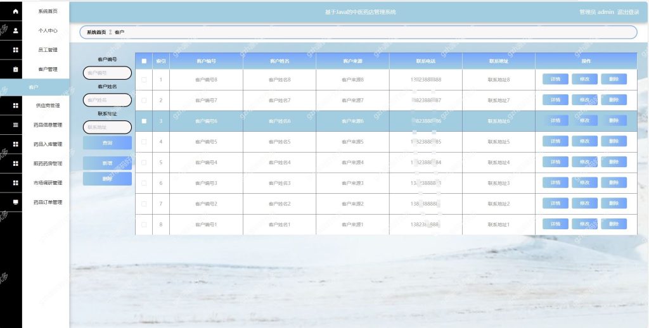Open 详情 for row 客户编号3
Viewport: 649px width, 328px height.
(555, 182)
